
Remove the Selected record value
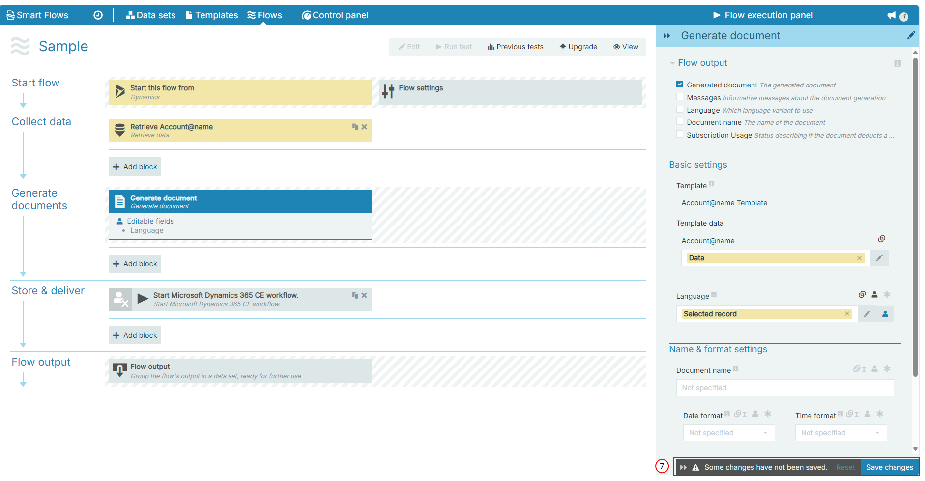847,314
